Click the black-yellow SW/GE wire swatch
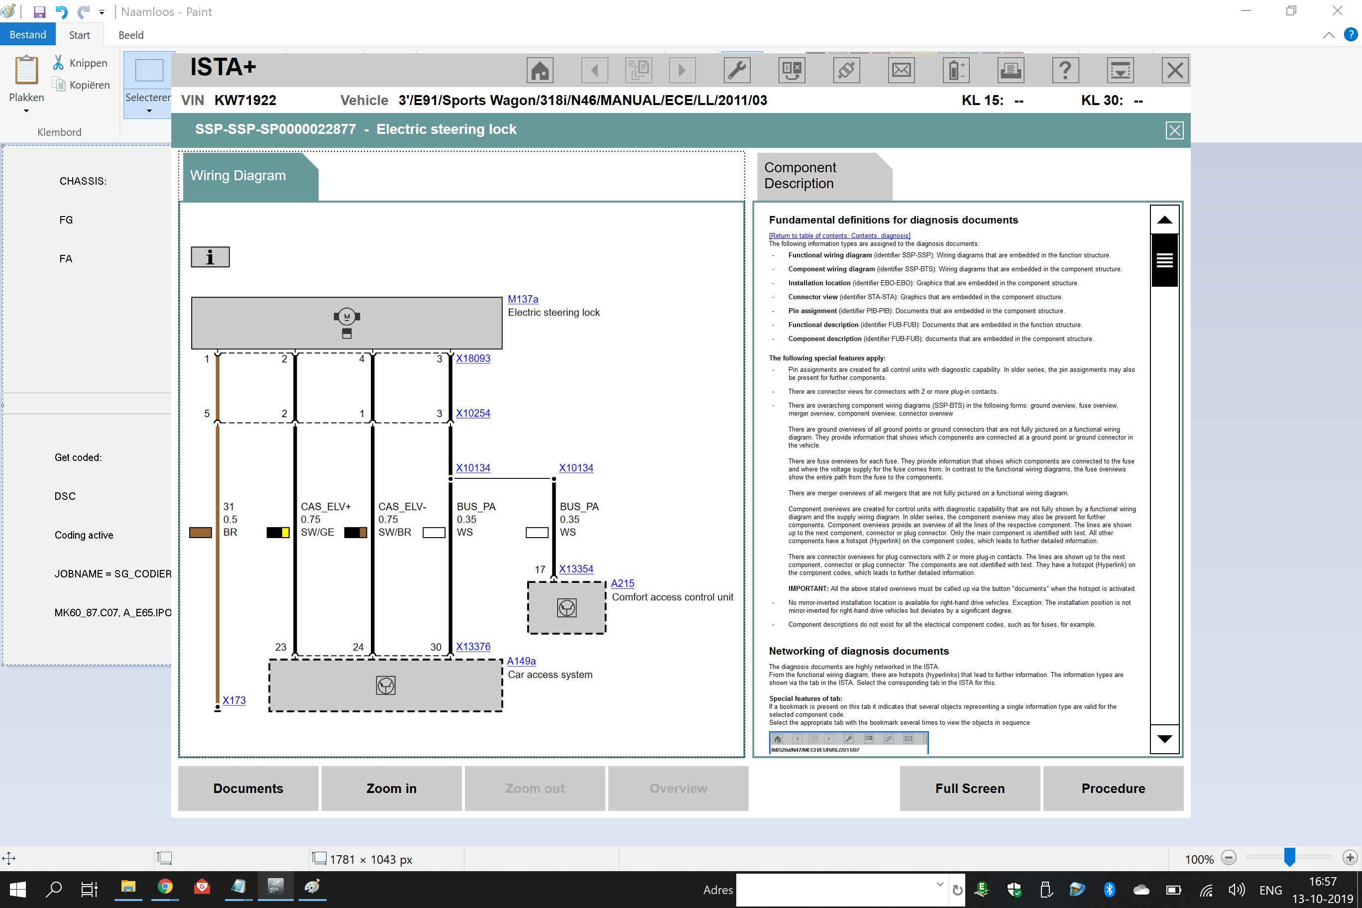Screen dimensions: 1362x908 pyautogui.click(x=278, y=533)
